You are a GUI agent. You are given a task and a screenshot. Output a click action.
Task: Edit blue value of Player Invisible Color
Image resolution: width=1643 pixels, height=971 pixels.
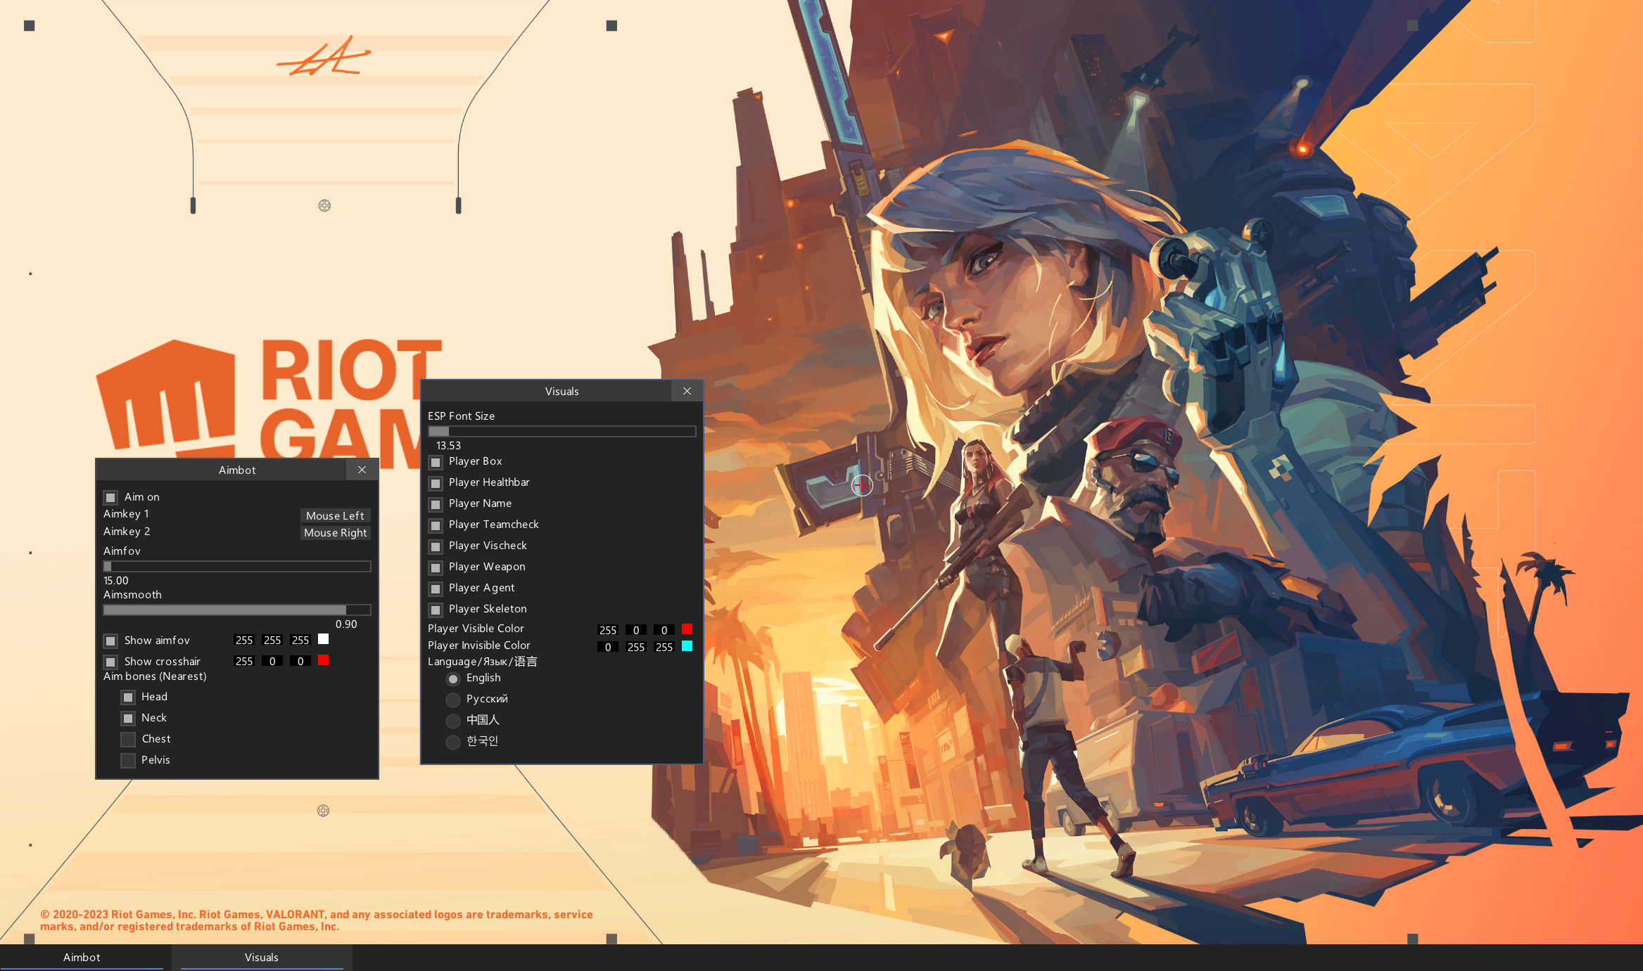pos(664,647)
